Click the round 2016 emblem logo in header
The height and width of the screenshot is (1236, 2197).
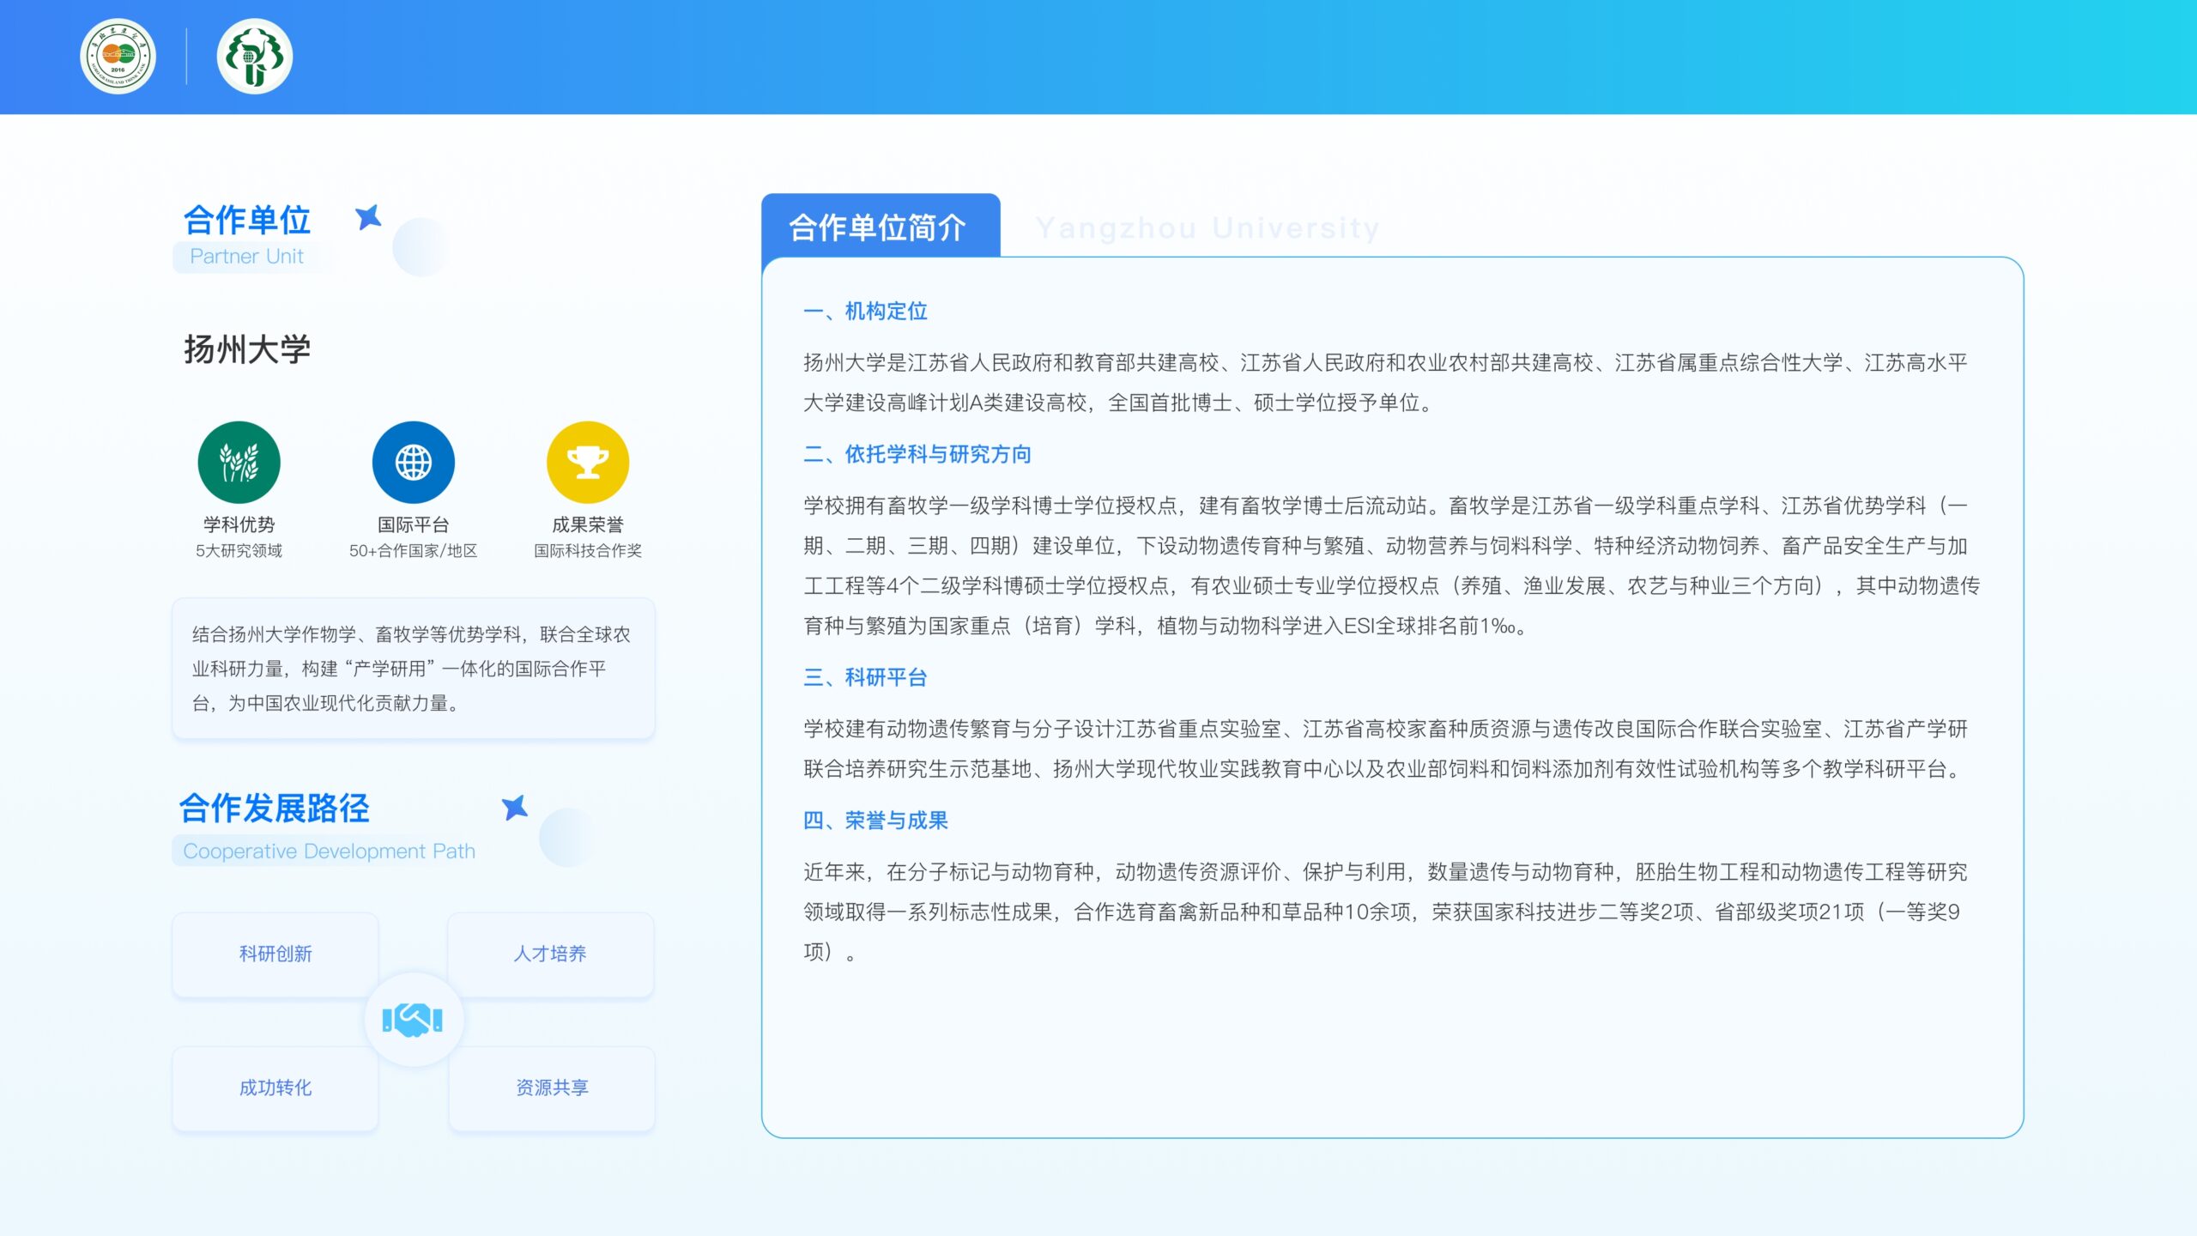[x=118, y=57]
